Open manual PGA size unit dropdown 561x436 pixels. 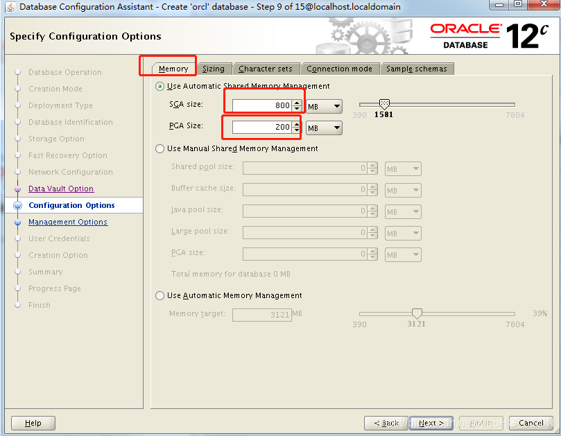click(403, 254)
